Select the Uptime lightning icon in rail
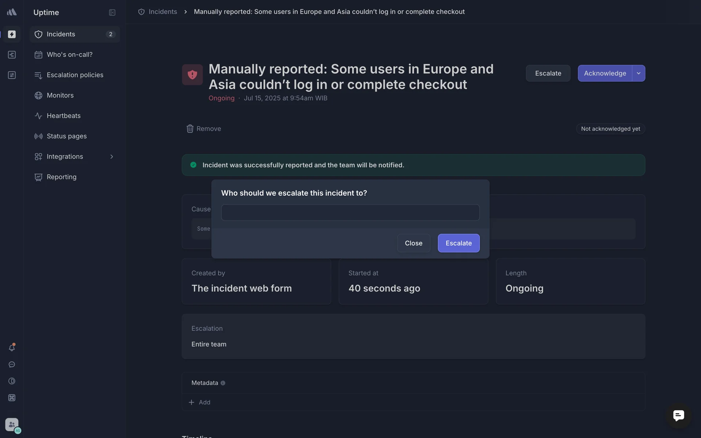The width and height of the screenshot is (701, 438). (12, 34)
